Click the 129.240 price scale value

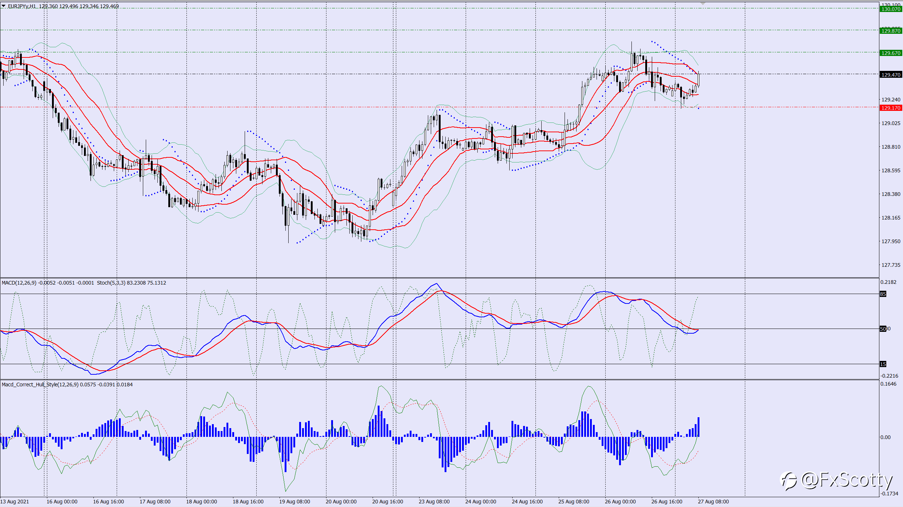click(x=891, y=100)
